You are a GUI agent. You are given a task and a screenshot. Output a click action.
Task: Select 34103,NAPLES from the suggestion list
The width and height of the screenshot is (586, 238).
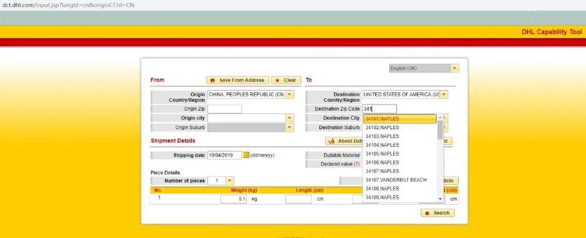click(400, 136)
